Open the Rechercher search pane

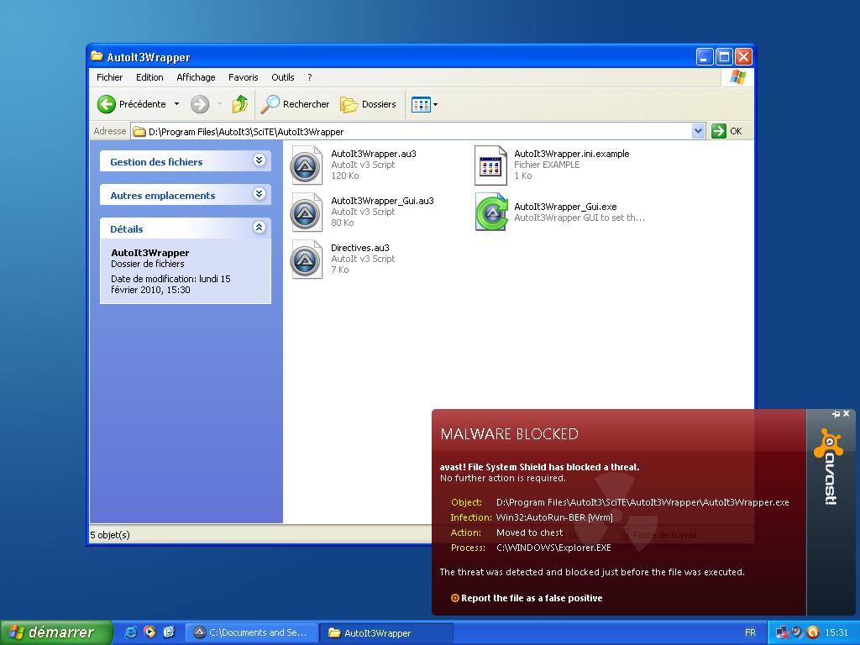295,104
